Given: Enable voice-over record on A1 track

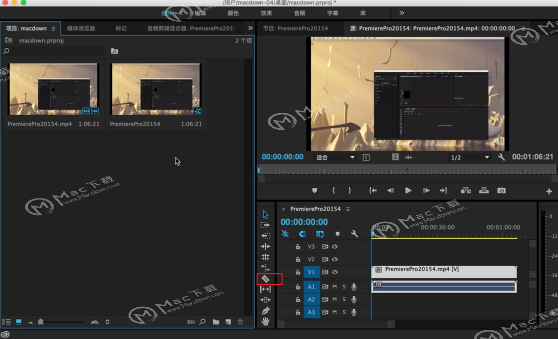Looking at the screenshot, I should (x=354, y=287).
